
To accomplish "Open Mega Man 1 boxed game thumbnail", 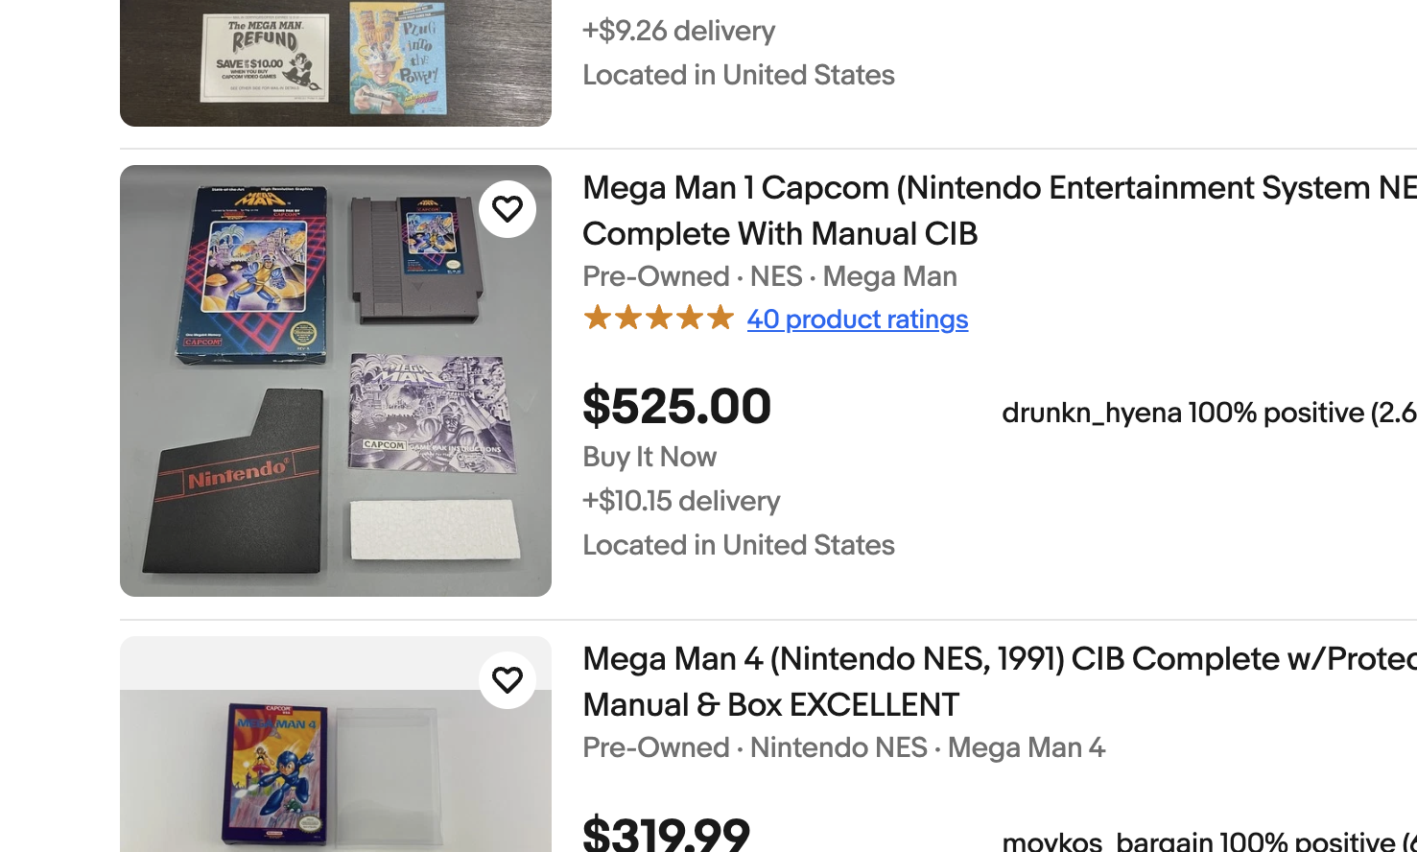I will 335,381.
